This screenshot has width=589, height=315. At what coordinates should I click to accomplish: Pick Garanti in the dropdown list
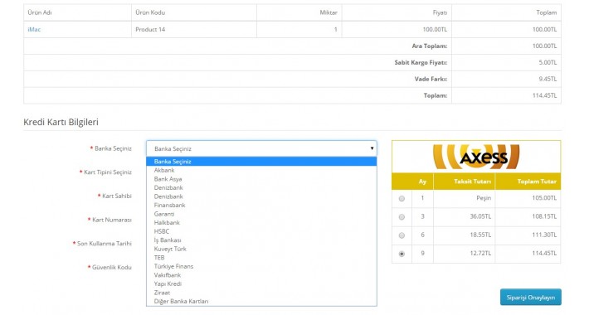coord(261,214)
